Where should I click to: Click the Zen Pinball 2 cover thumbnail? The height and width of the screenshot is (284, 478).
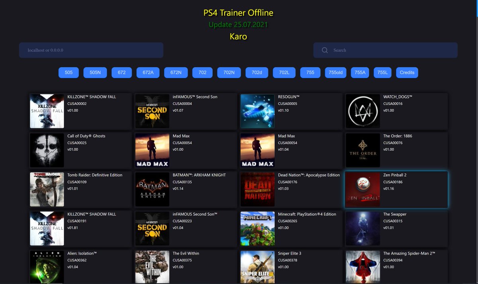363,189
